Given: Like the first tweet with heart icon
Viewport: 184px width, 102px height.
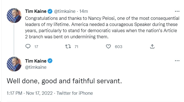Looking at the screenshot, I should tap(108, 46).
